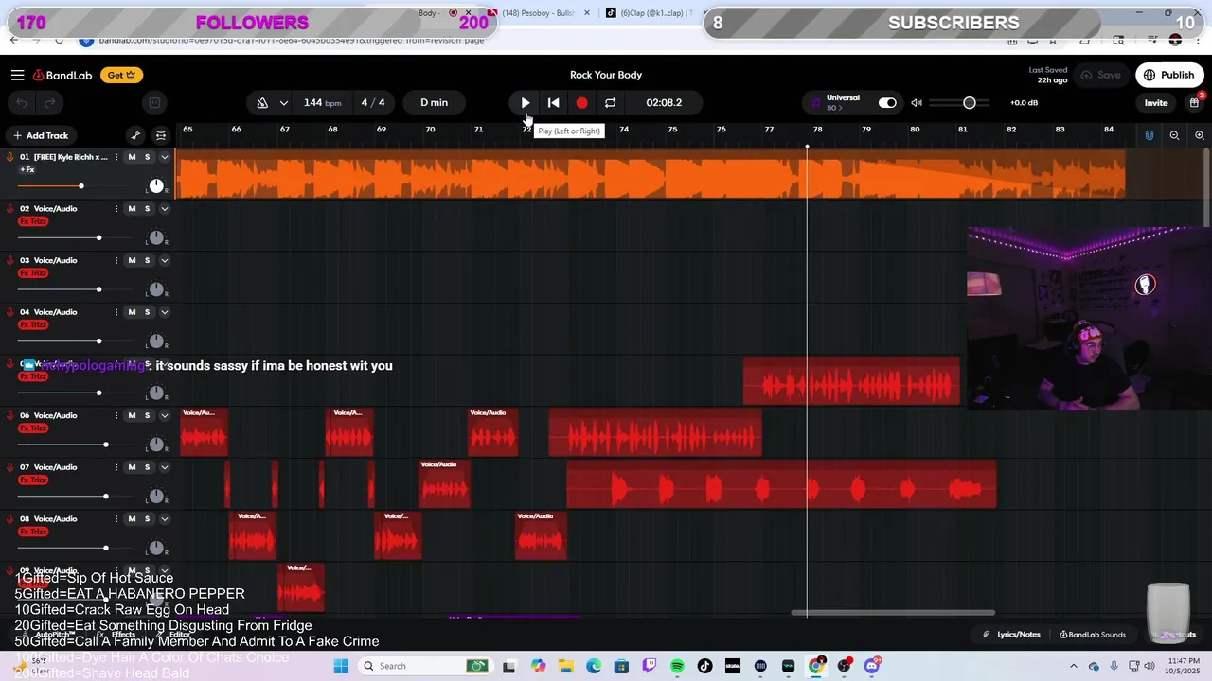Solo track 03 Voice/Audio
The width and height of the screenshot is (1212, 681).
click(x=147, y=261)
